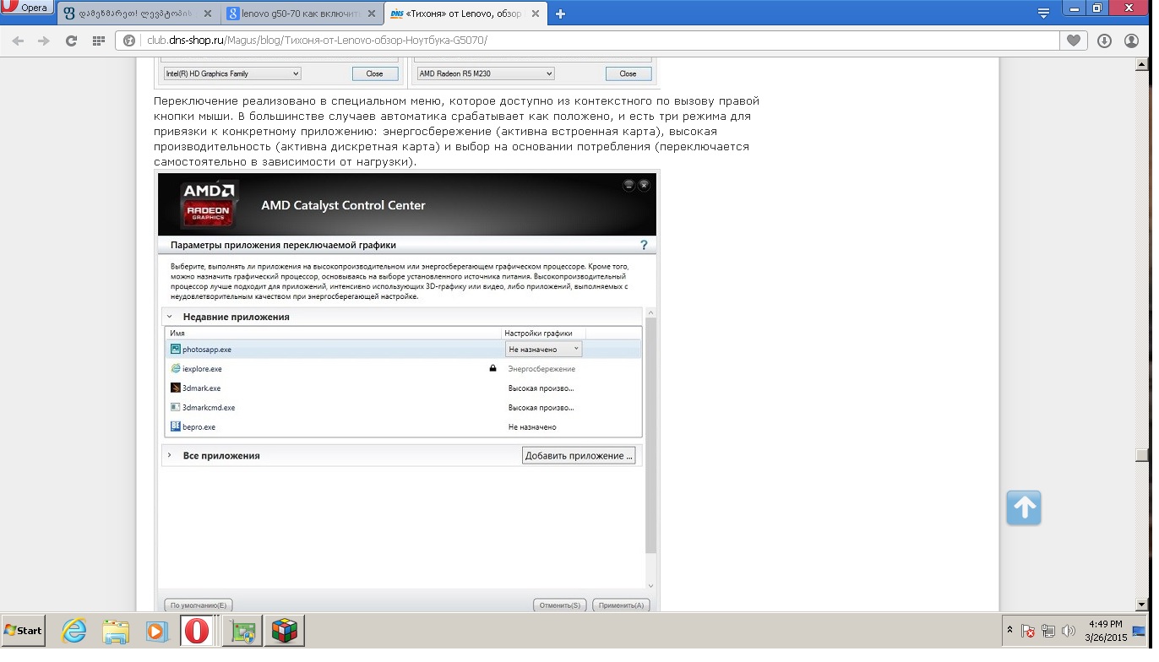Select the bepro.exe entry

click(199, 427)
